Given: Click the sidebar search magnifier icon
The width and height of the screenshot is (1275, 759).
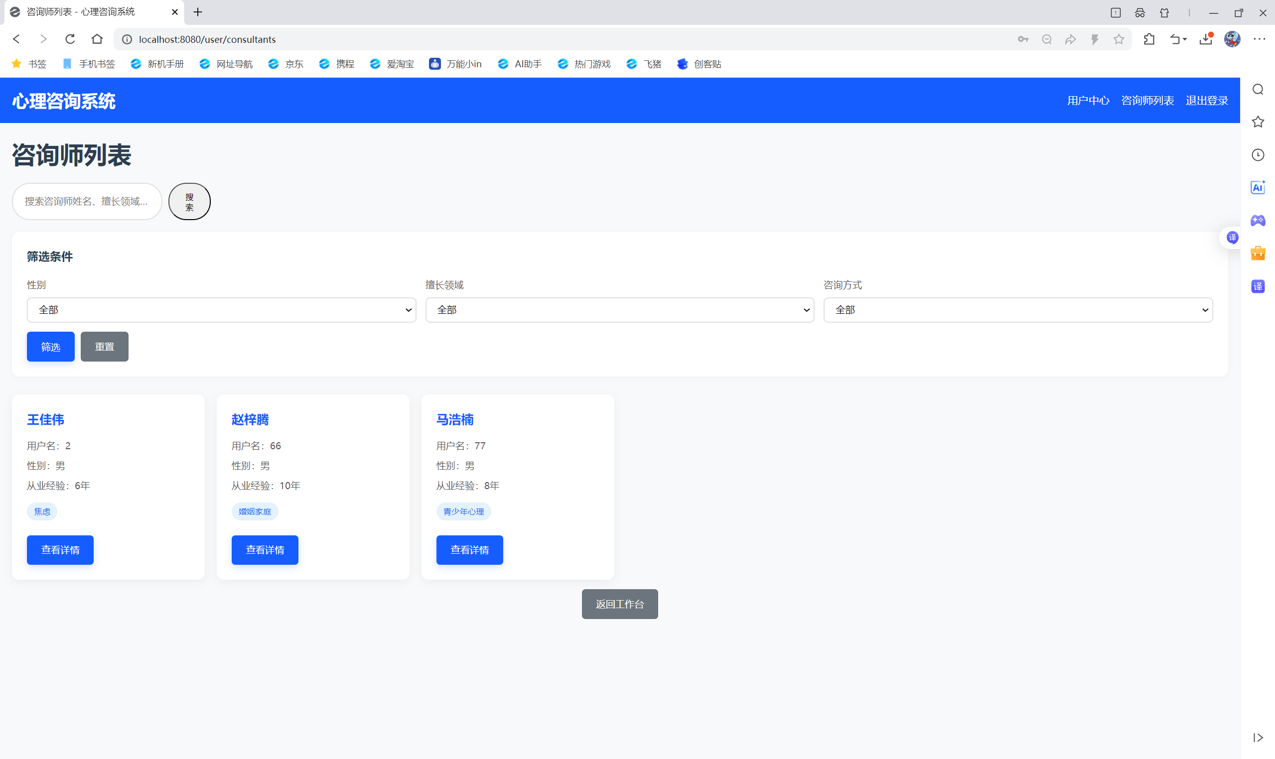Looking at the screenshot, I should [x=1258, y=90].
